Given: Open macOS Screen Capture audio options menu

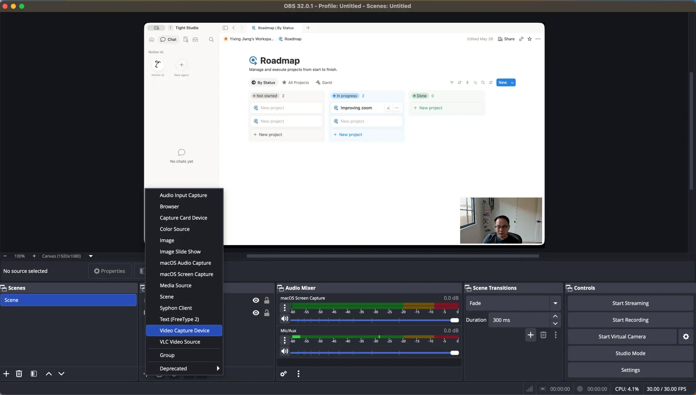Looking at the screenshot, I should (x=285, y=308).
